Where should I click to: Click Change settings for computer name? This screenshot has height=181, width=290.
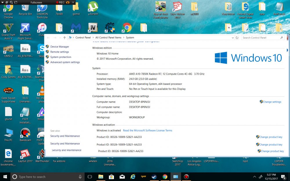[272, 102]
